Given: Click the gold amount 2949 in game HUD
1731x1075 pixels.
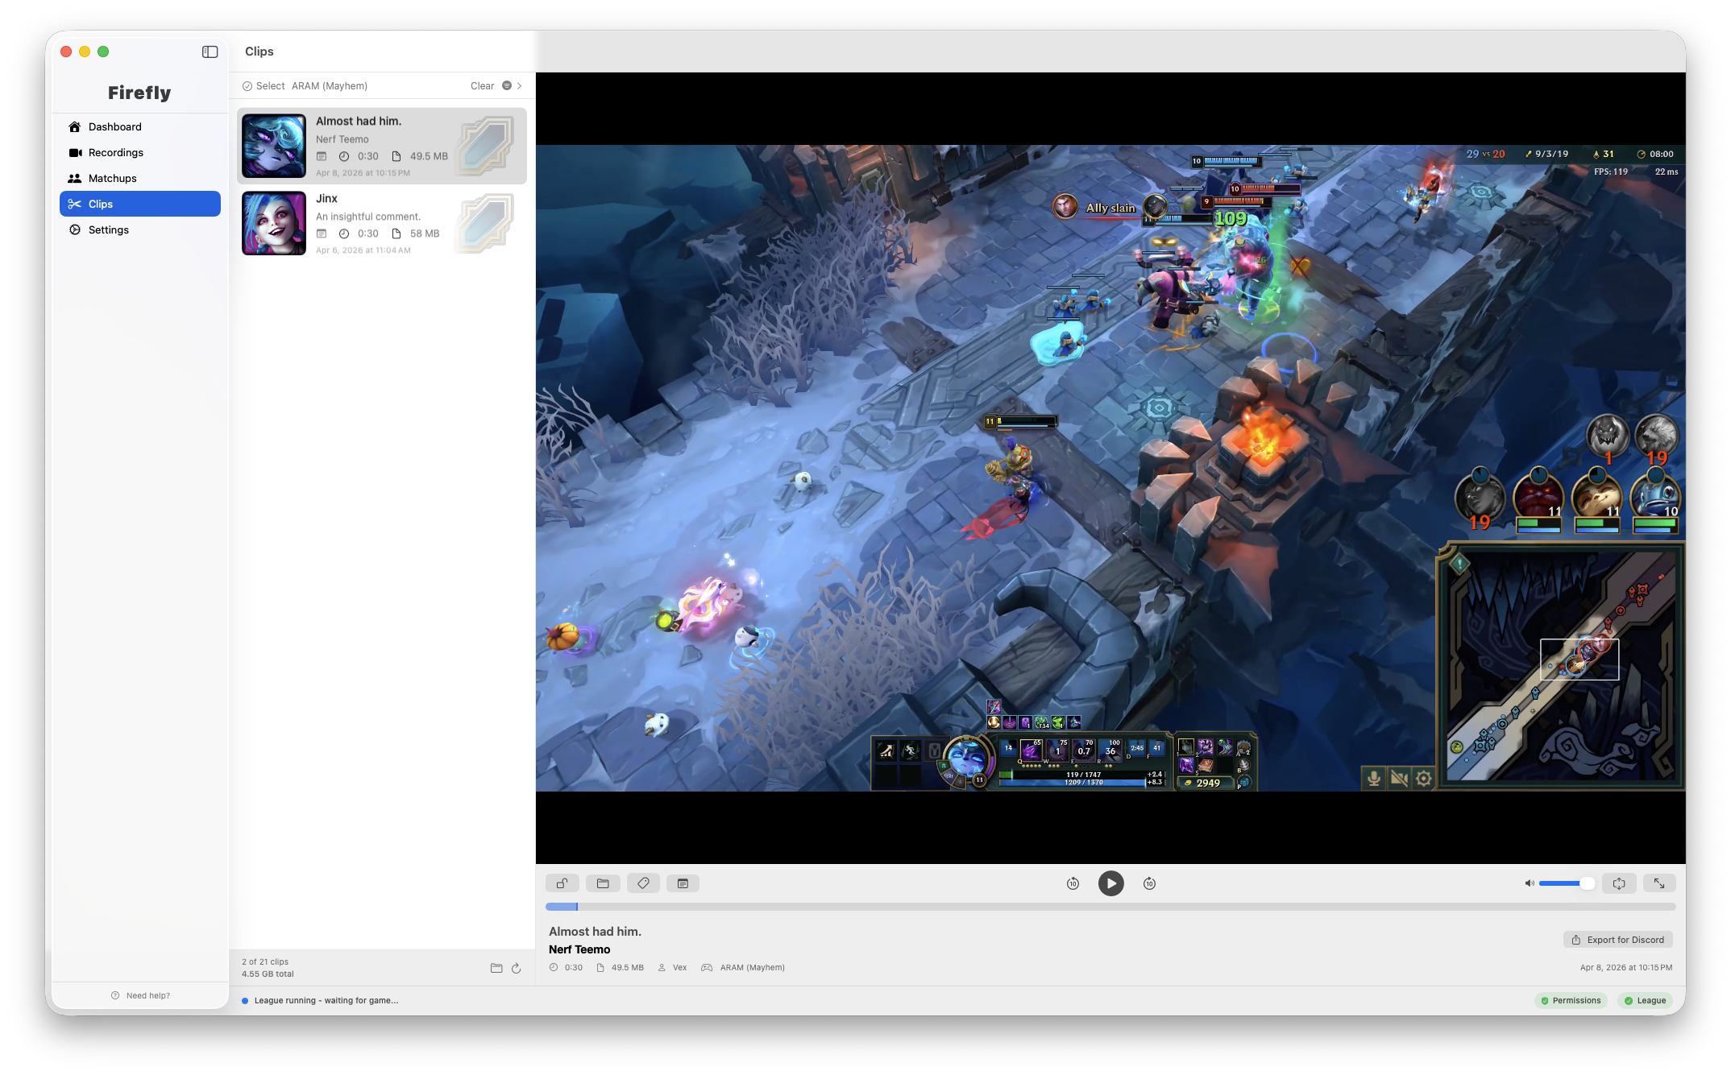Looking at the screenshot, I should pyautogui.click(x=1207, y=783).
